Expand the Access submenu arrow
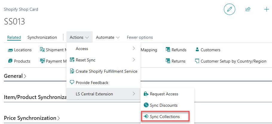Screen dimensions: 272x124 click(134, 49)
